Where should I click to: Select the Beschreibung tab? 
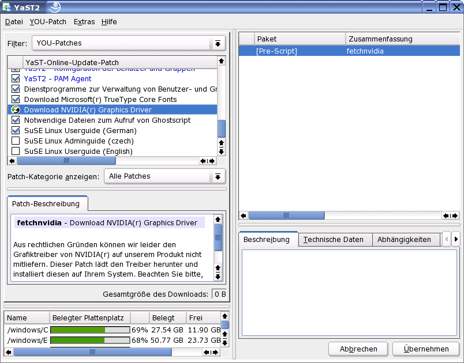(x=268, y=239)
